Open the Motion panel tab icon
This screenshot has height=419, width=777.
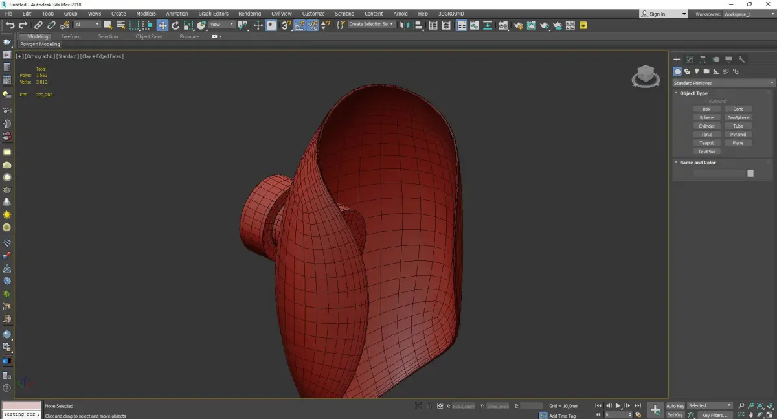click(x=716, y=59)
